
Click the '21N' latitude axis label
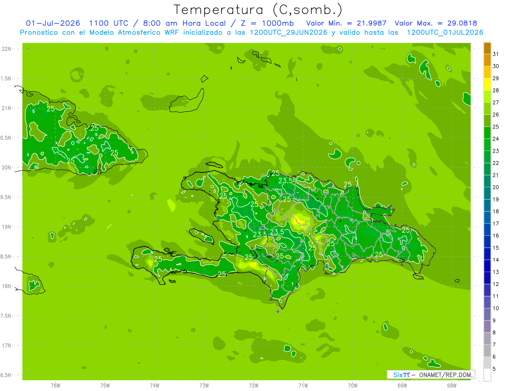[6, 108]
